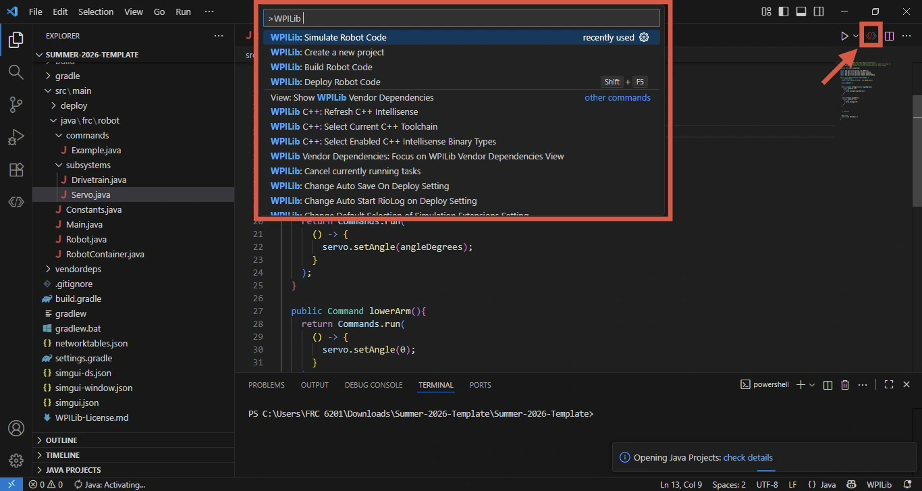922x491 pixels.
Task: Switch to the Problems tab
Action: (x=267, y=385)
